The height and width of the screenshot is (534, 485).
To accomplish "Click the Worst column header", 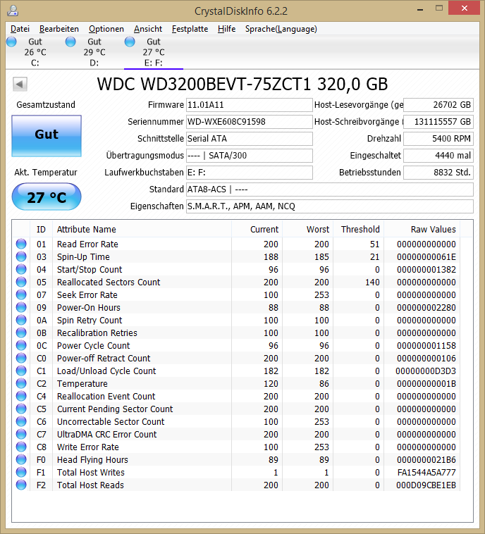I will [308, 229].
